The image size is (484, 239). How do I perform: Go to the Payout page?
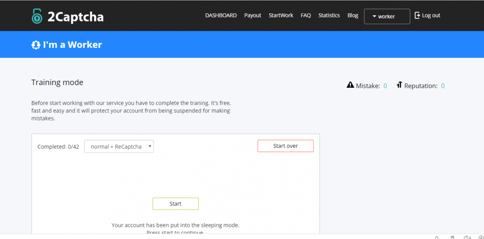[x=252, y=15]
